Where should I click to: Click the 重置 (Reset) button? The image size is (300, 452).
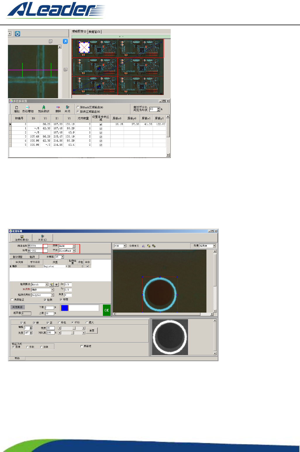pos(92,331)
